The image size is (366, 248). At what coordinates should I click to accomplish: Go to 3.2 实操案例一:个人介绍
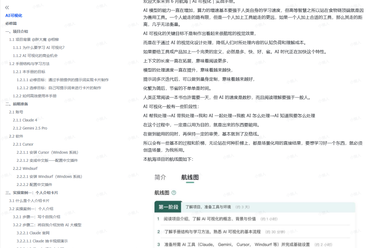tap(31, 209)
